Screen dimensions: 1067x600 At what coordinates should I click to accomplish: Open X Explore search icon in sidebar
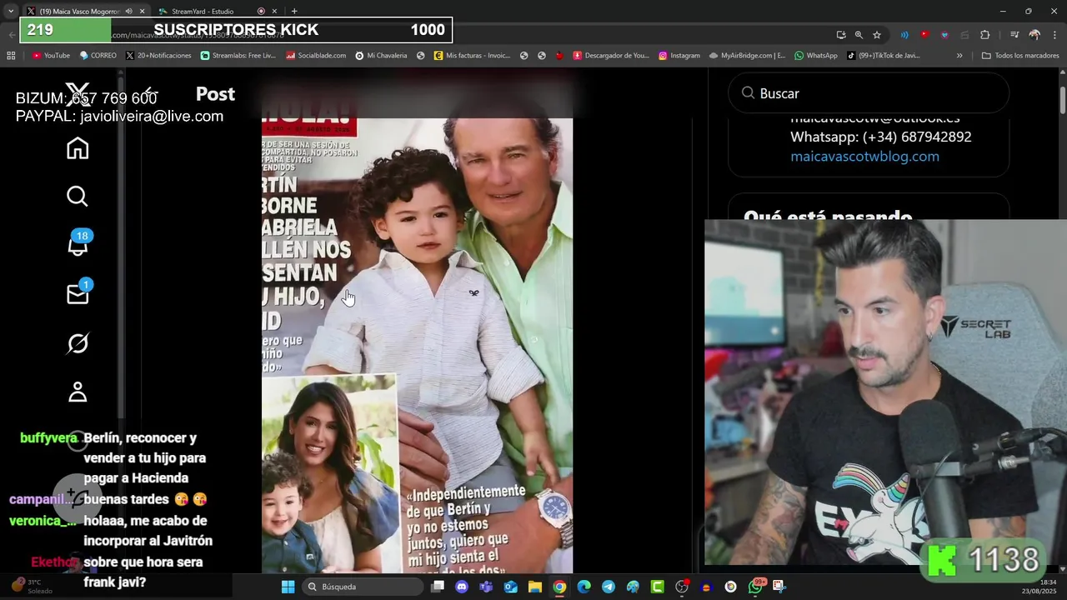pyautogui.click(x=78, y=196)
